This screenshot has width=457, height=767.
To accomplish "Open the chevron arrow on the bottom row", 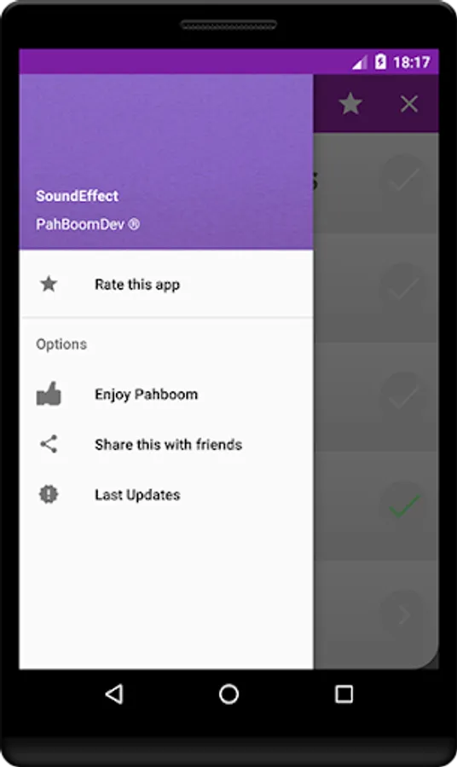I will [404, 614].
